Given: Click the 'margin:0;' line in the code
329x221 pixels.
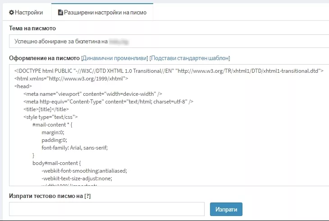Looking at the screenshot, I should (53, 132).
